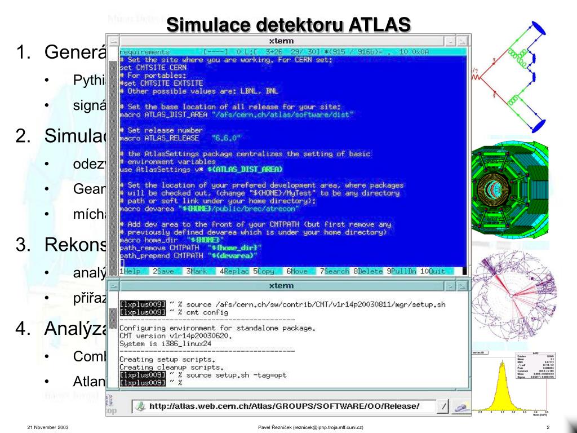The height and width of the screenshot is (433, 577).
Task: Click the ATLAS detector cutaway image
Action: tap(509, 189)
